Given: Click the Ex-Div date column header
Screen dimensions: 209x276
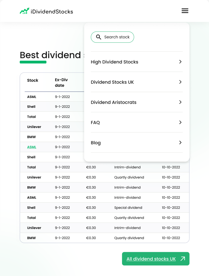Looking at the screenshot, I should [61, 83].
